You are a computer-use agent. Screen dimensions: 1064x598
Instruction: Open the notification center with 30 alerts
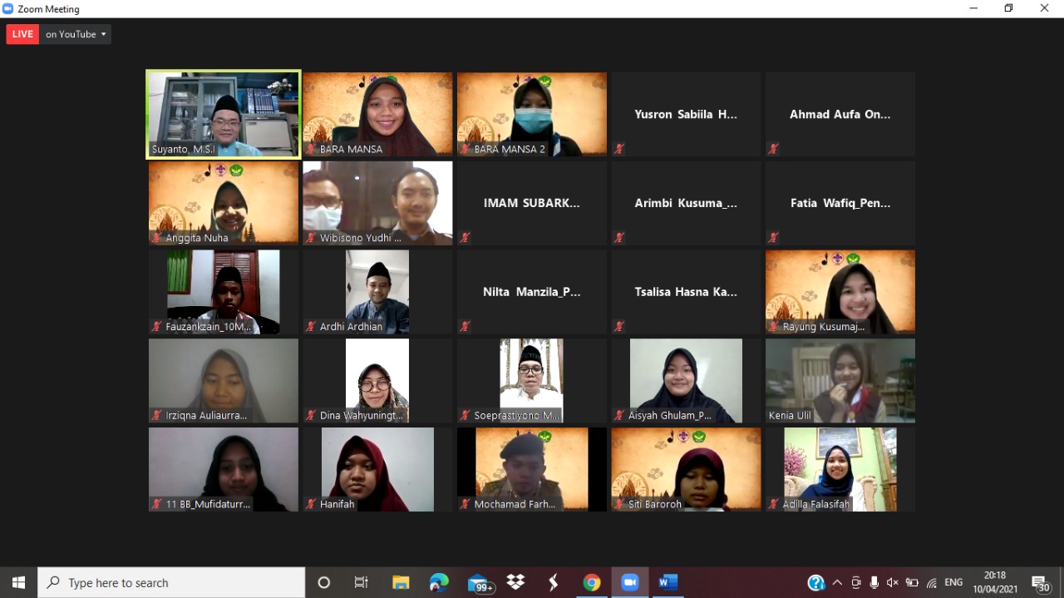[1041, 583]
